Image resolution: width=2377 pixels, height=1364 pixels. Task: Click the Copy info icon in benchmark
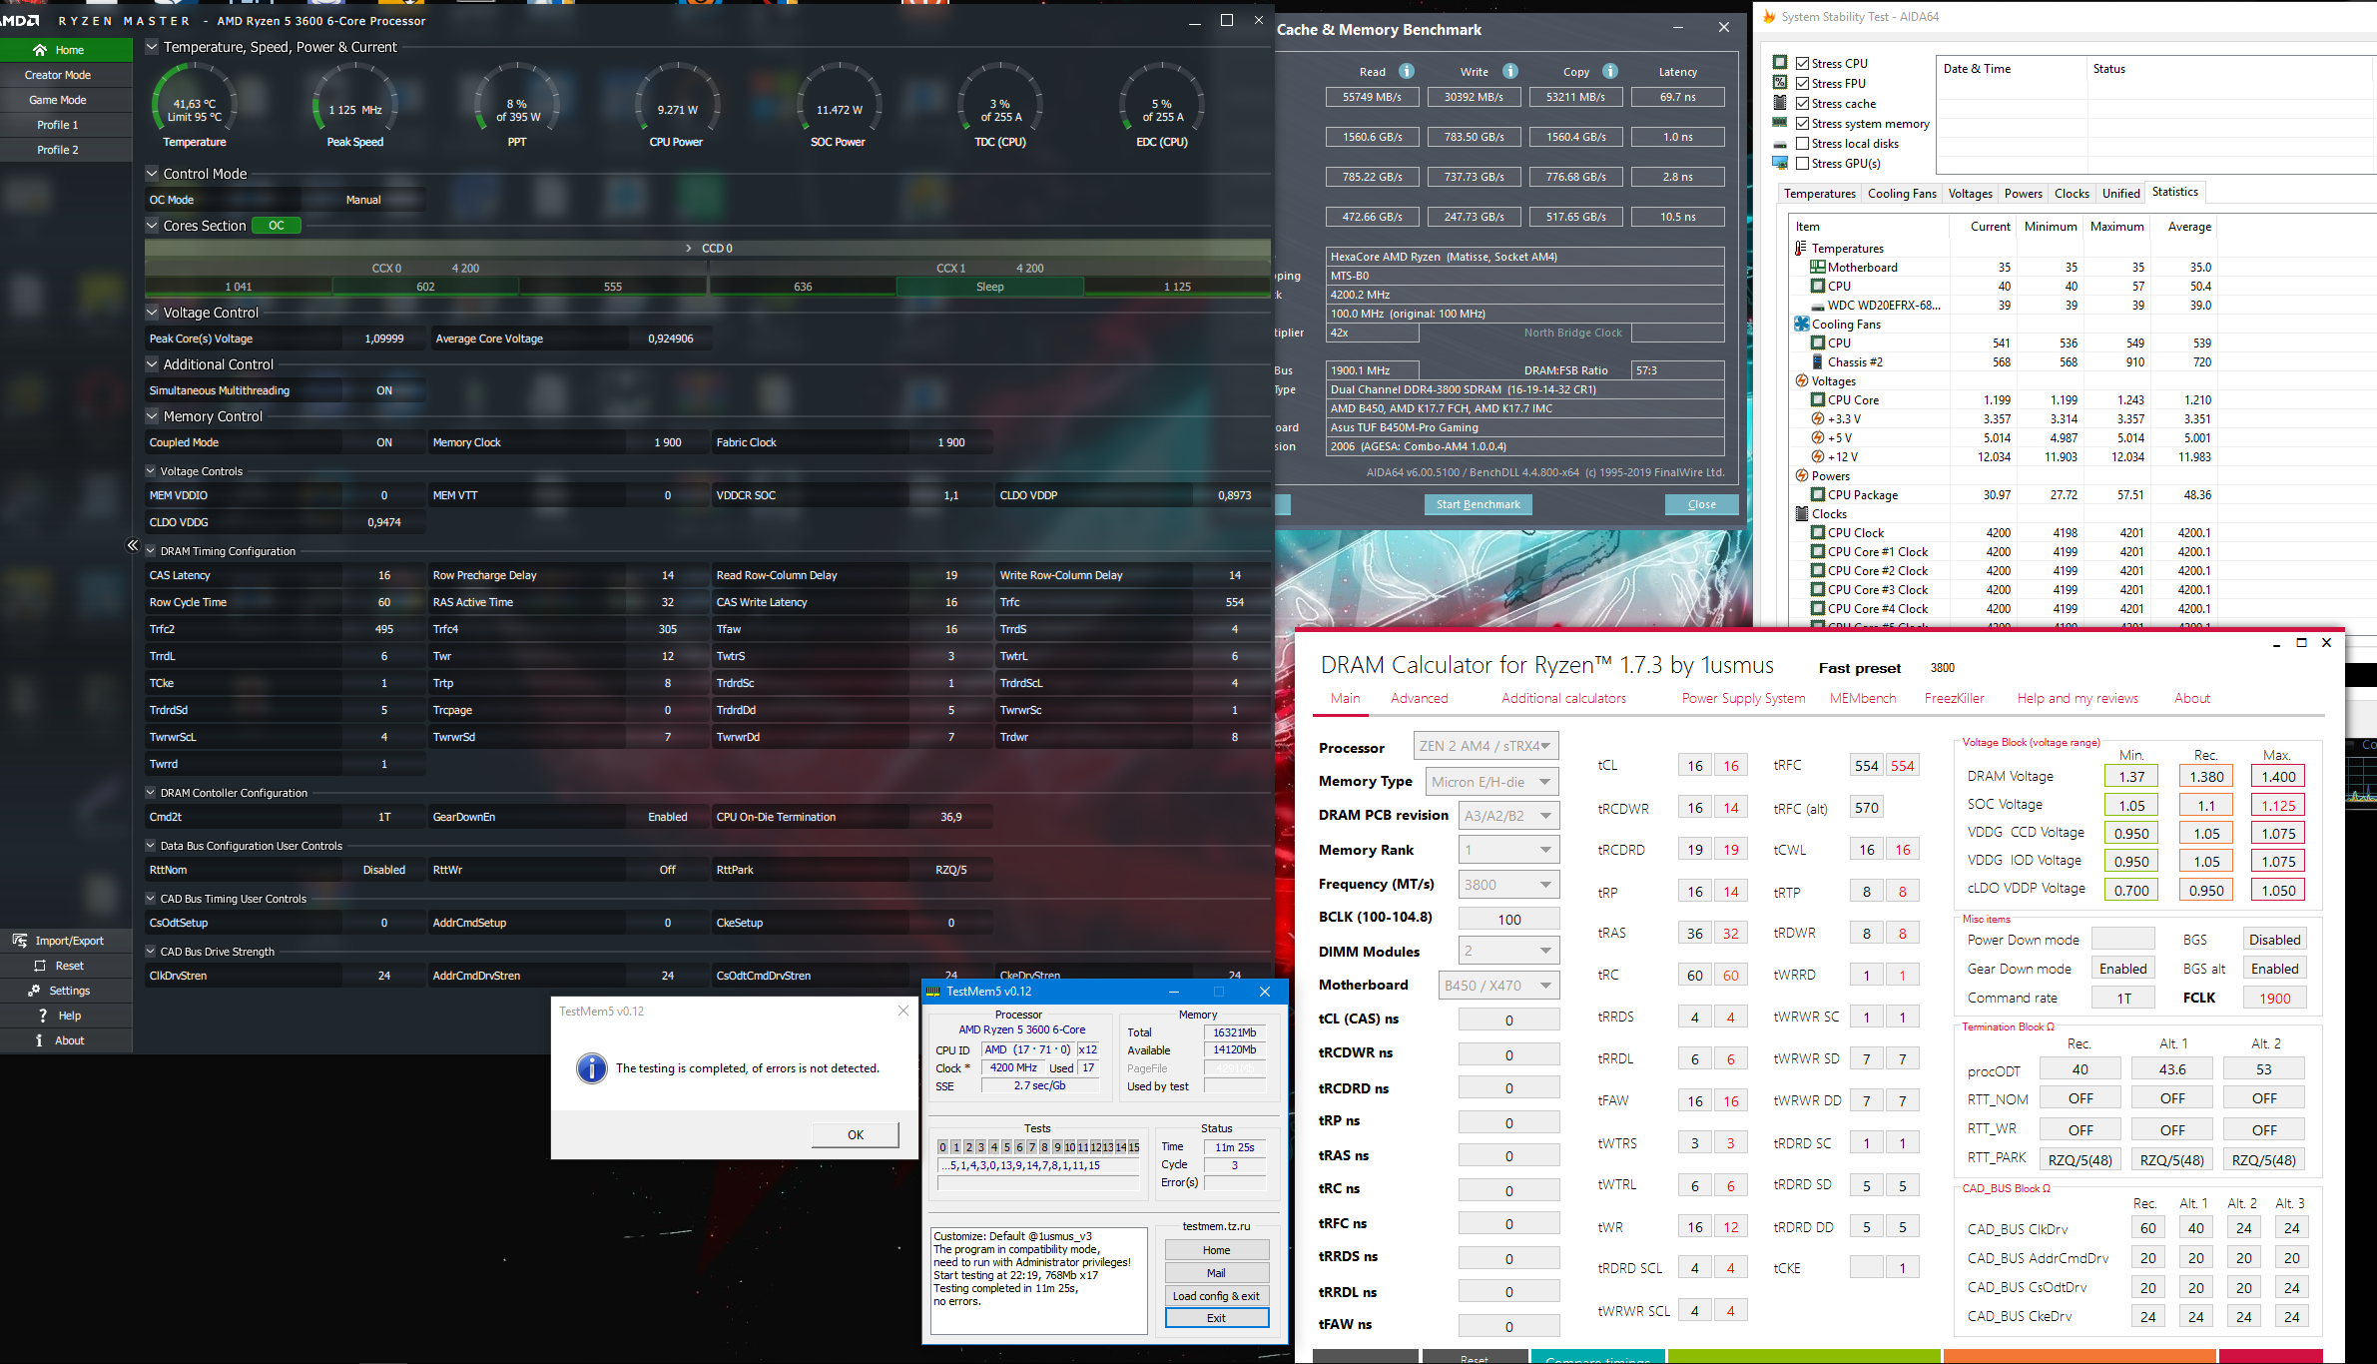(1610, 71)
